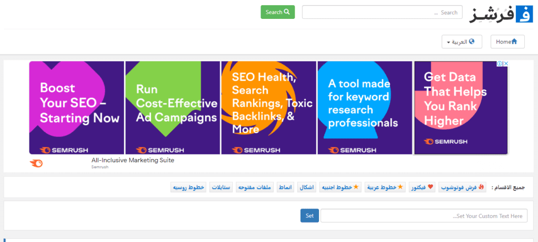Open the SEO Health Search Rankings ad
This screenshot has height=242, width=538.
(x=268, y=108)
